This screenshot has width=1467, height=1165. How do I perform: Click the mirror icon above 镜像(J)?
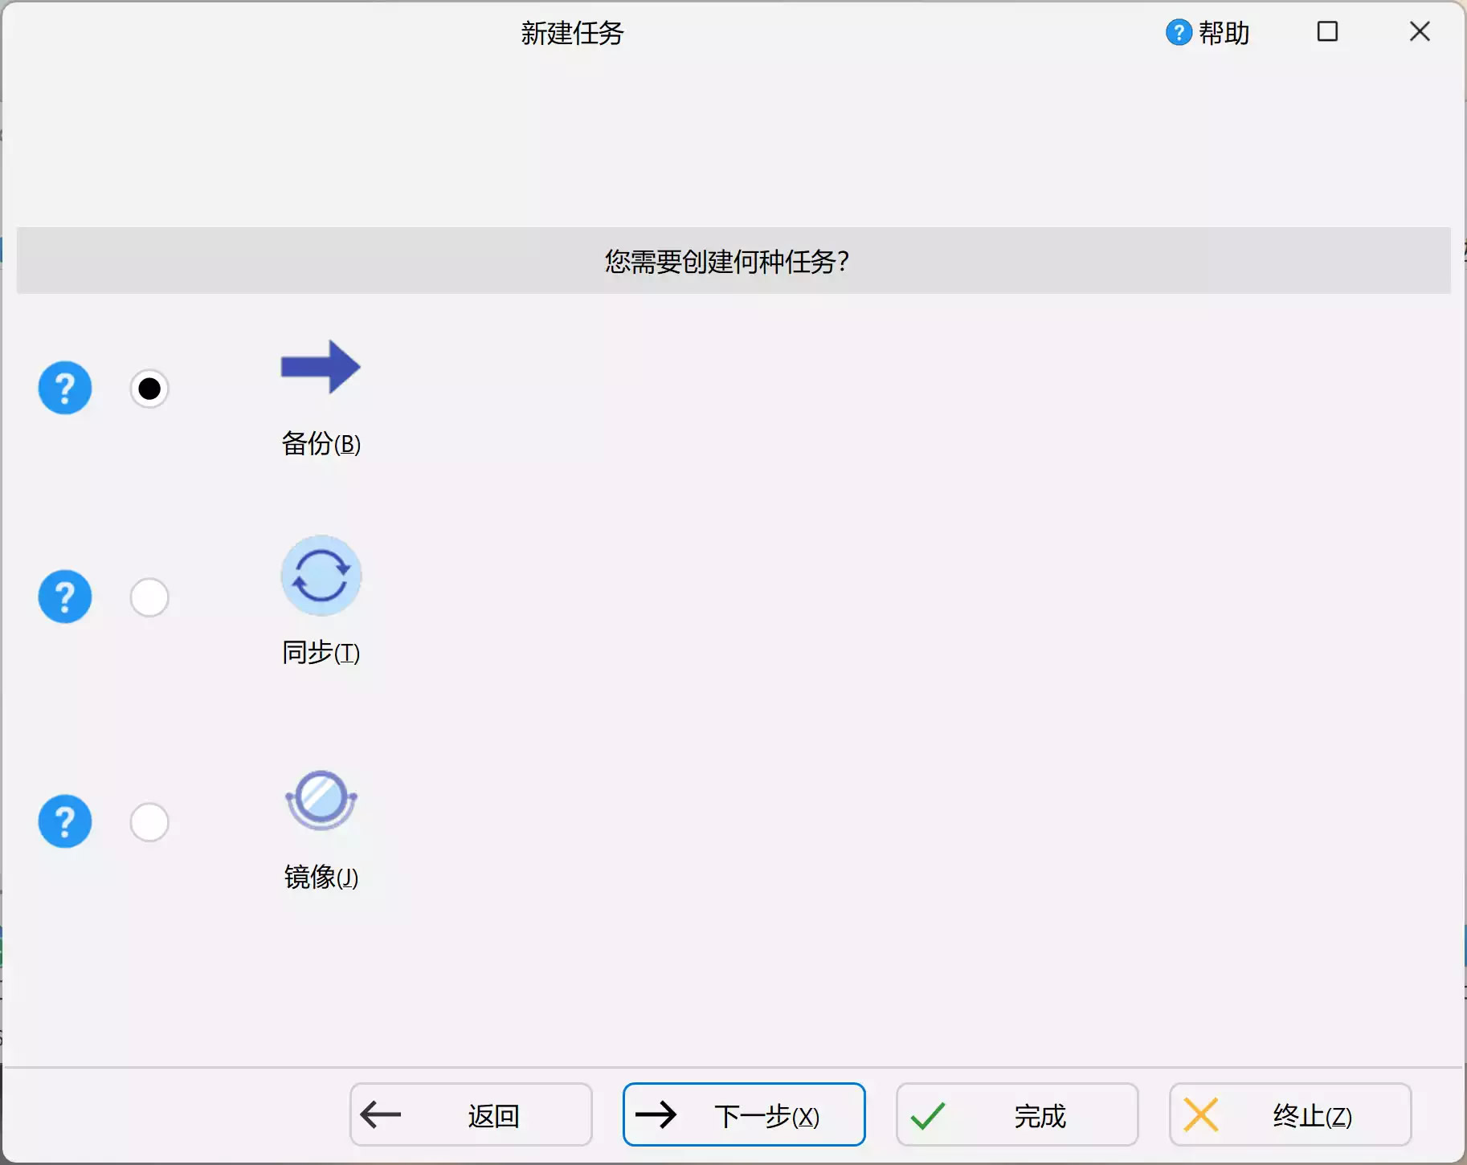pos(319,799)
